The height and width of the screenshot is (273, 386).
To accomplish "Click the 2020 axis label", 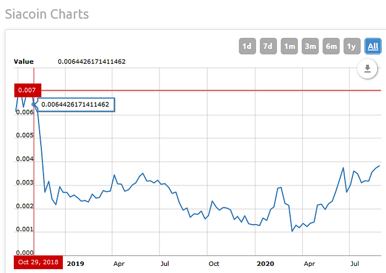I will pos(265,264).
